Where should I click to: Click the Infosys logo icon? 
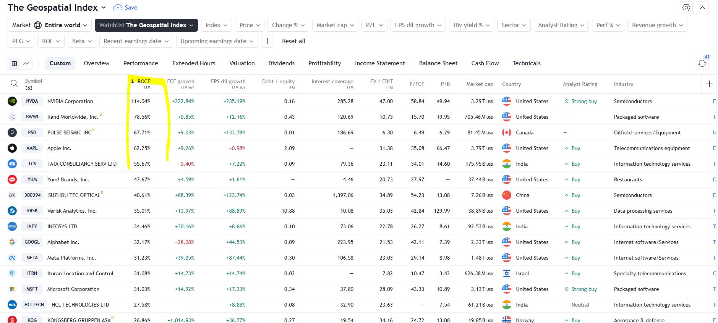tap(12, 226)
